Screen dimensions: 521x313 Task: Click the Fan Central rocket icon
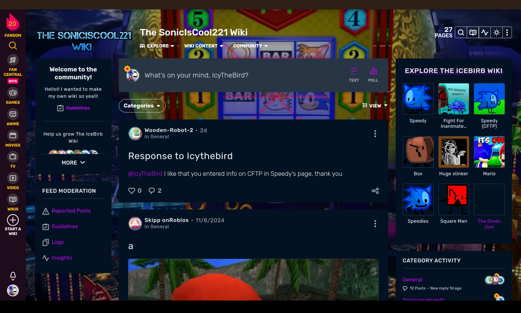coord(13,60)
